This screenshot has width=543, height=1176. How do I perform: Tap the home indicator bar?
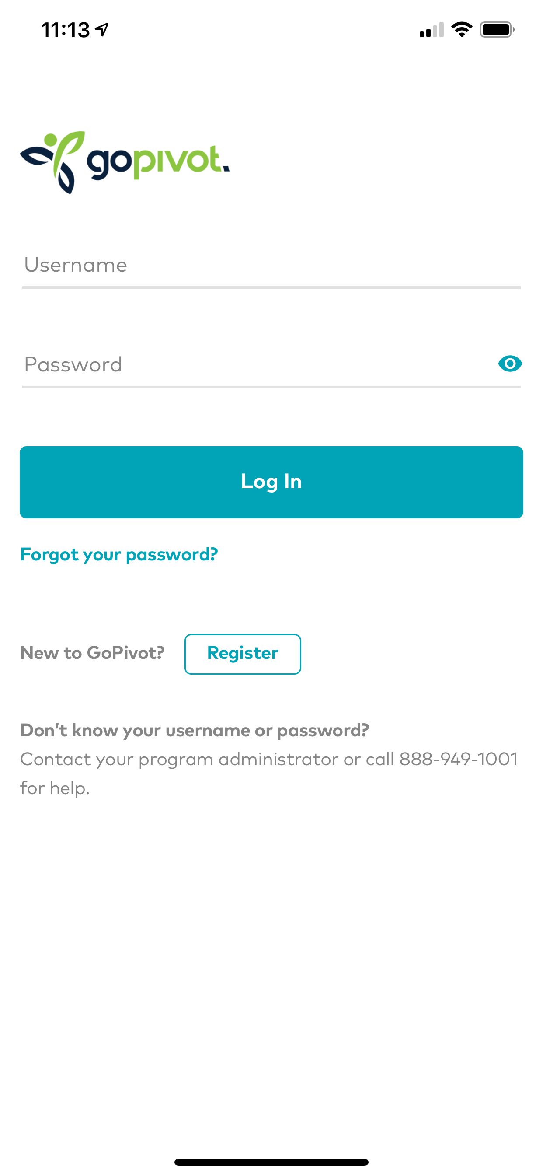coord(271,1162)
